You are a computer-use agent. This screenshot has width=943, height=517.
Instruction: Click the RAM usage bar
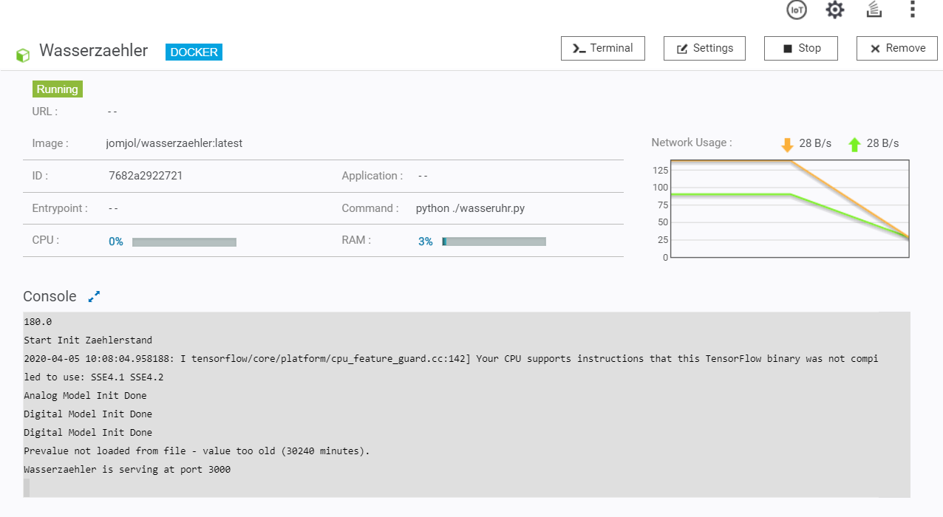(494, 242)
